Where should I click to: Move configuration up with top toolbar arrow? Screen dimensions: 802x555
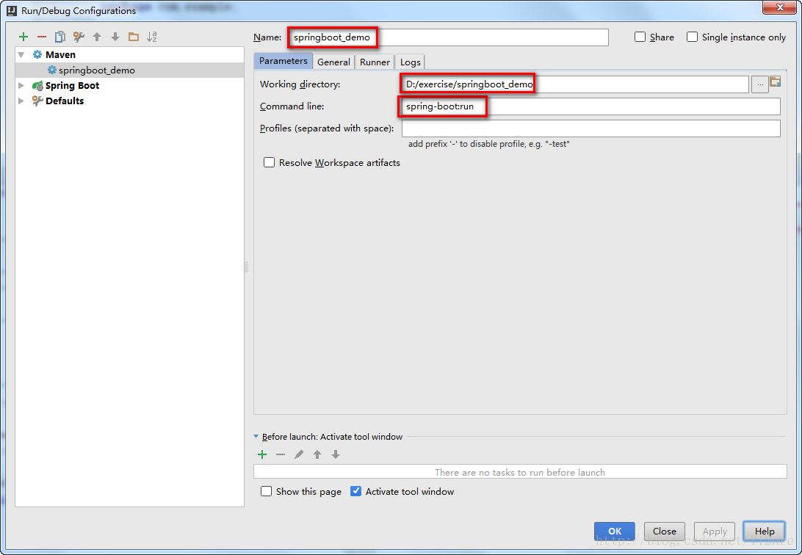pyautogui.click(x=97, y=37)
